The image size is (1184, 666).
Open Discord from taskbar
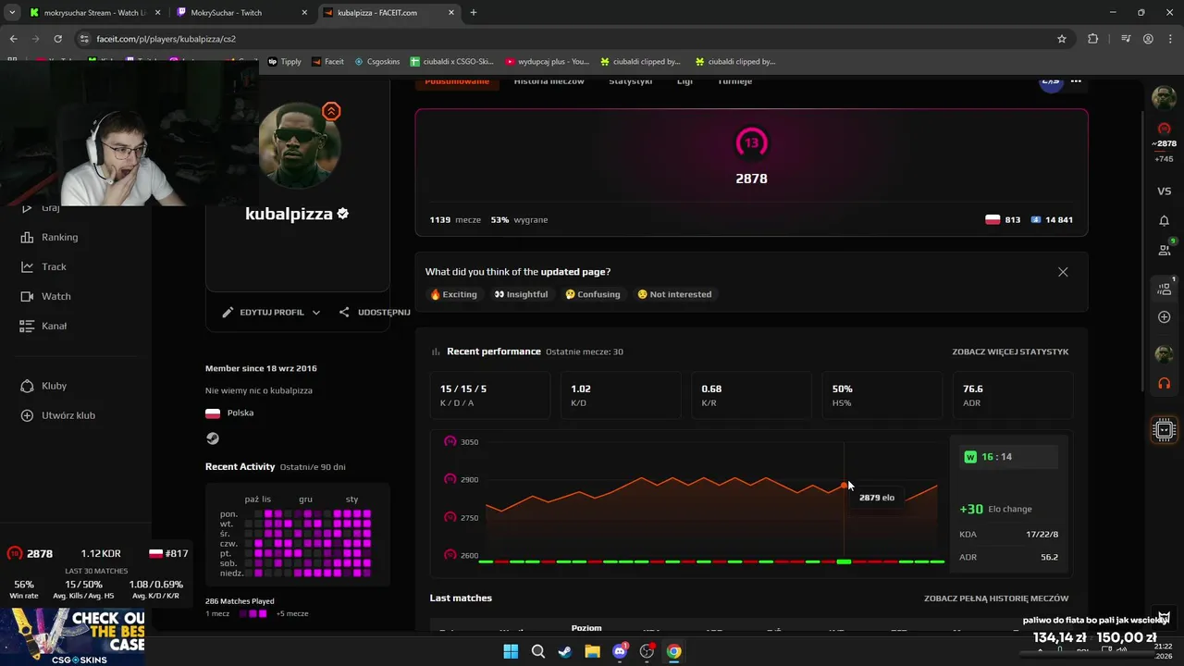620,651
